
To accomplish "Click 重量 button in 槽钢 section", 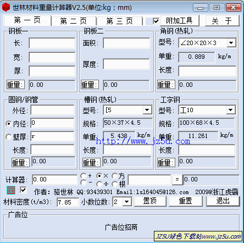I will click(x=91, y=162).
